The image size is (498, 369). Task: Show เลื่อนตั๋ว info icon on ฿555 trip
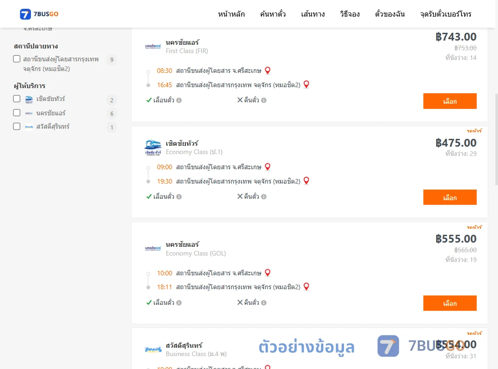(x=179, y=303)
